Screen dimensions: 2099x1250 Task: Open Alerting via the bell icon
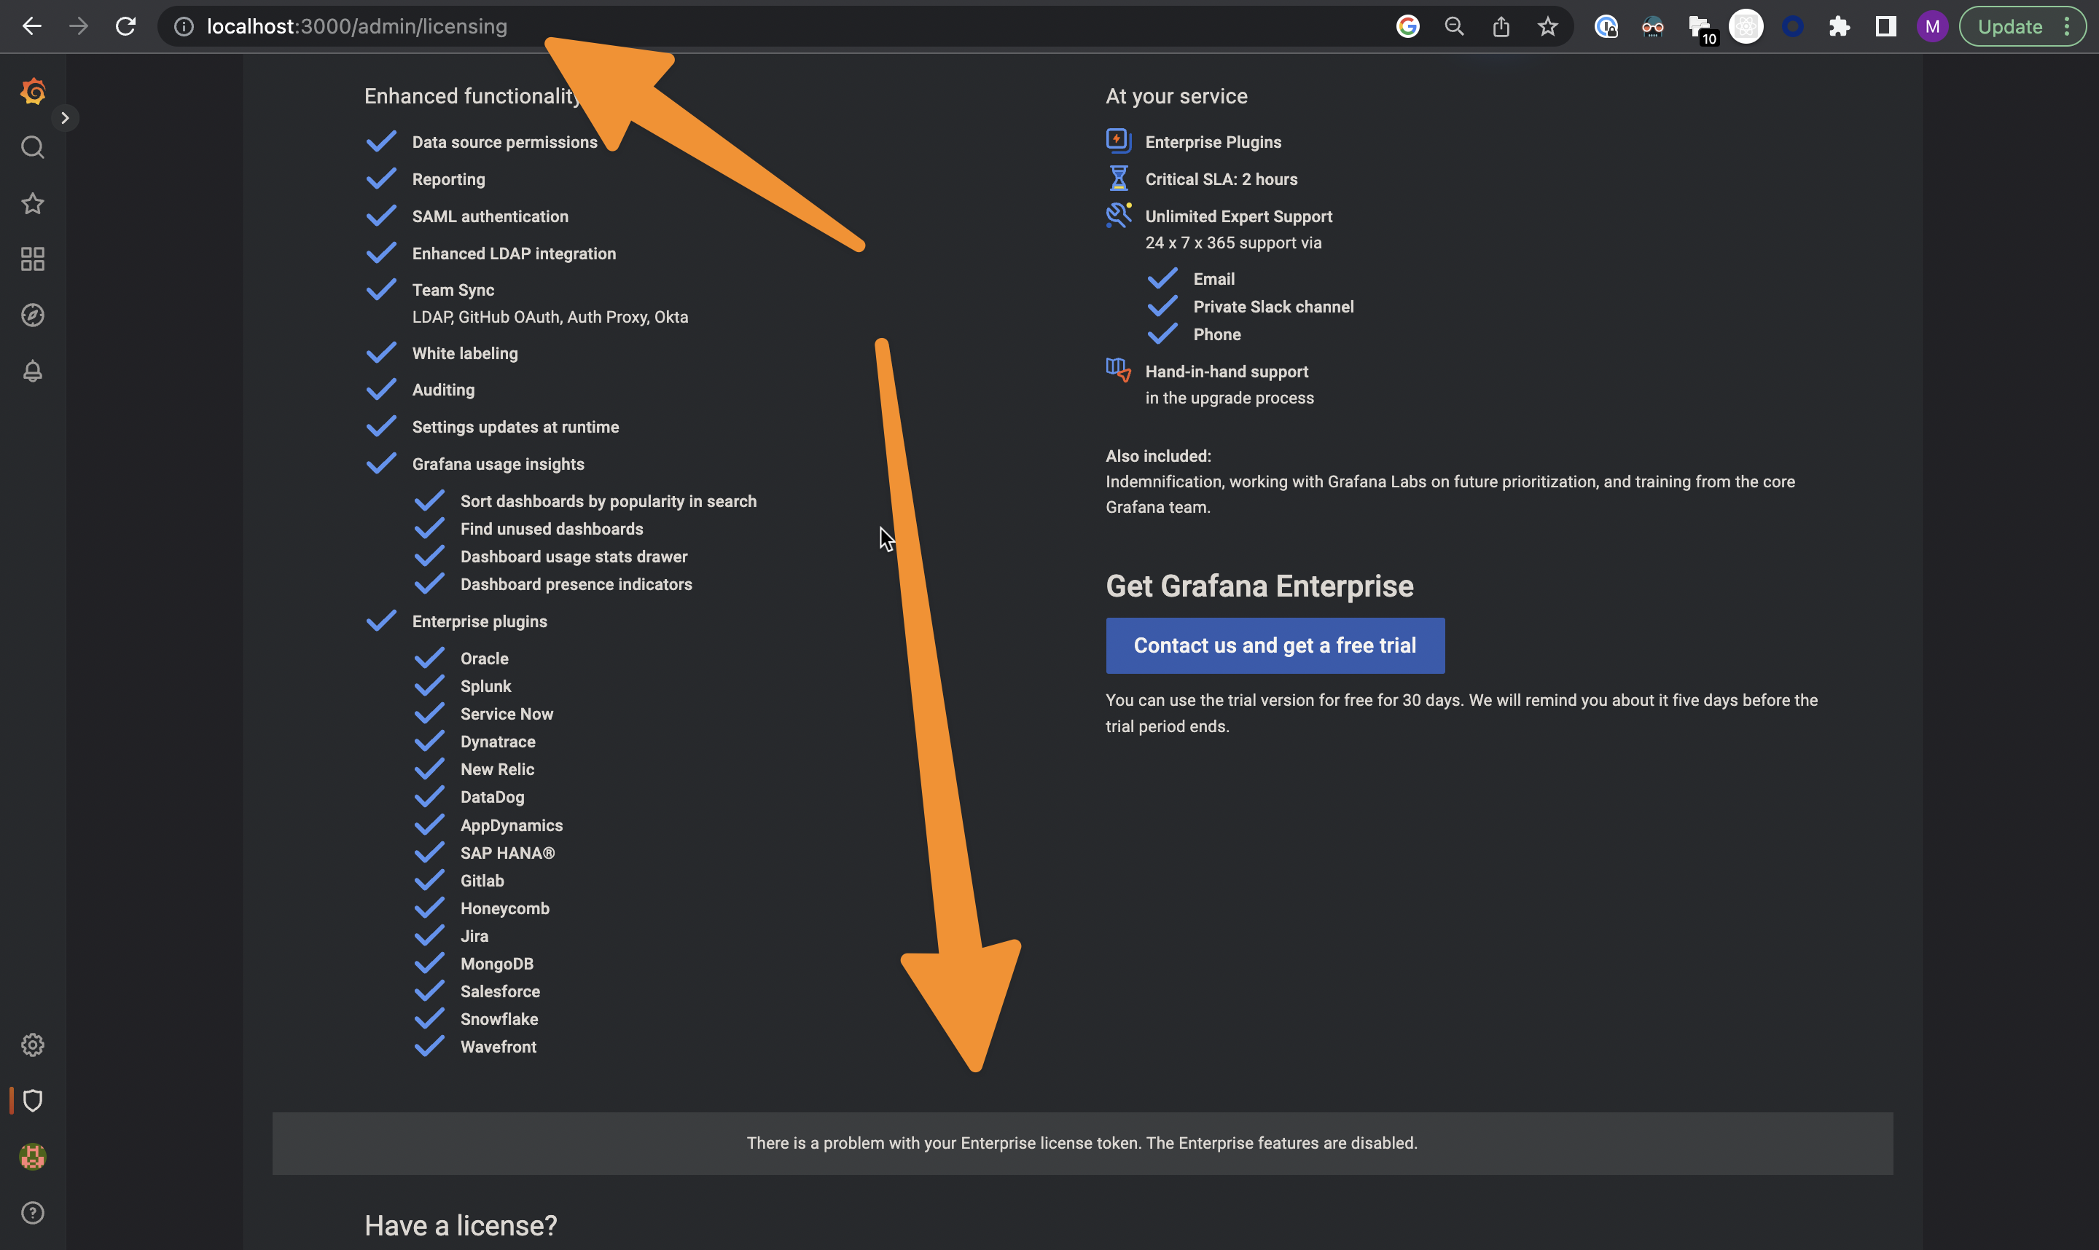(x=33, y=371)
